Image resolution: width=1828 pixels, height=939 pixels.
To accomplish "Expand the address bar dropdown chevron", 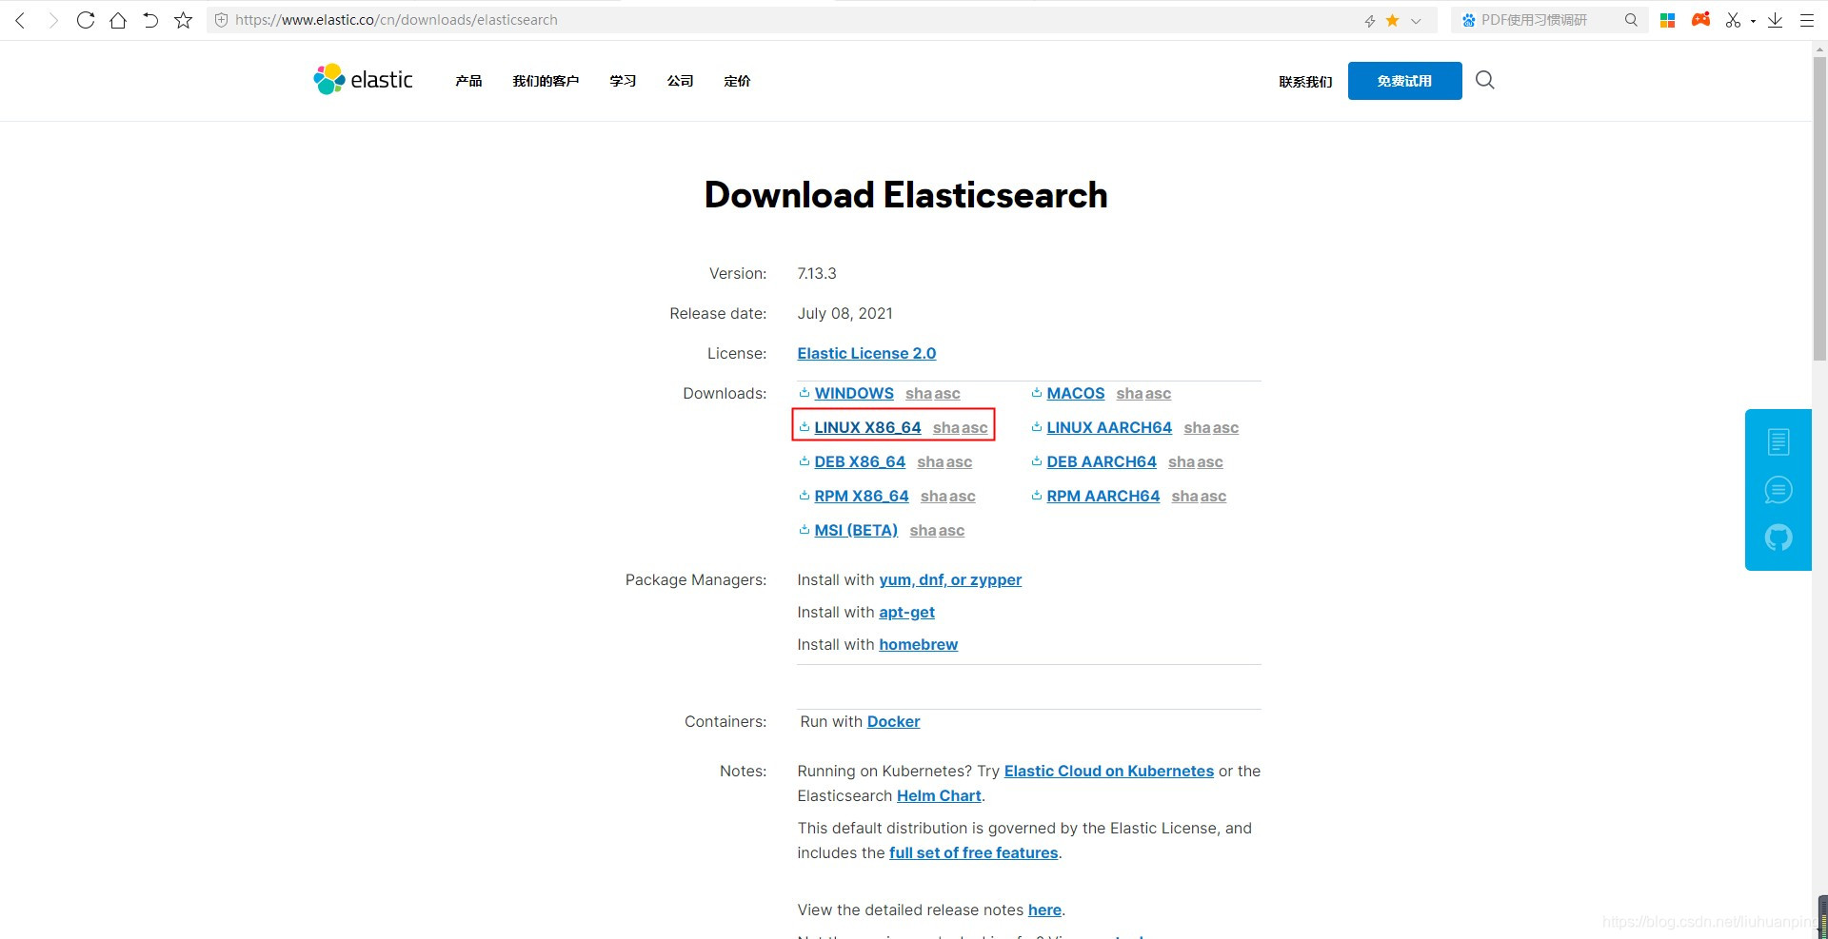I will point(1416,21).
